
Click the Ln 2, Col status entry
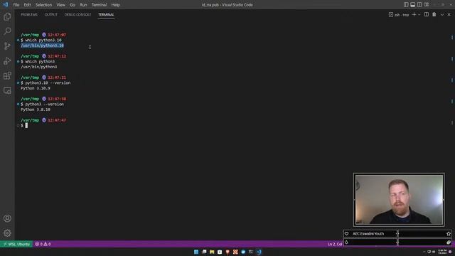(335, 244)
